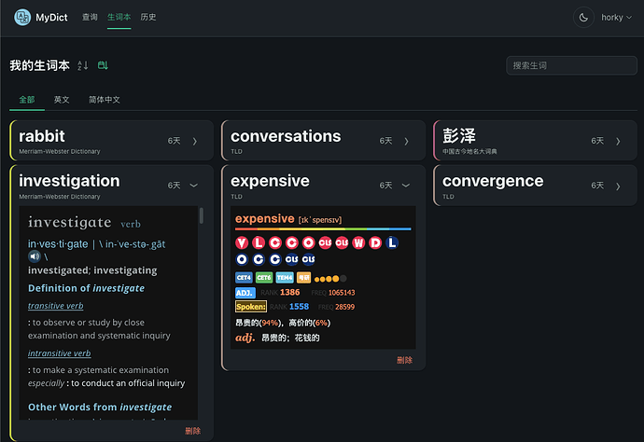Expand the convergence card chevron

click(x=619, y=186)
